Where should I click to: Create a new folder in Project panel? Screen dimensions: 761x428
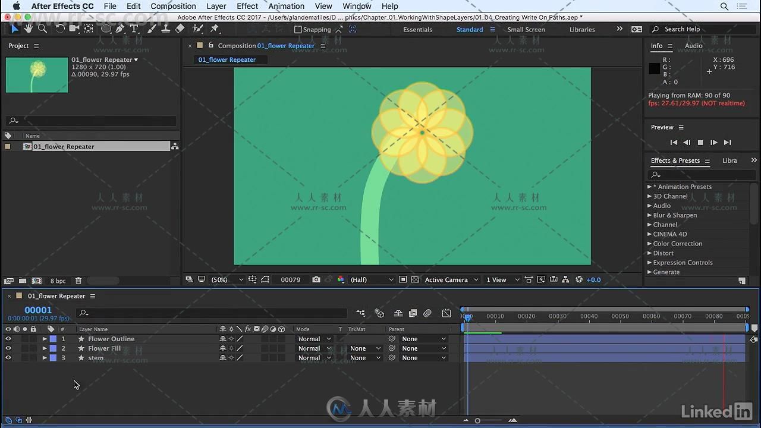tap(22, 281)
